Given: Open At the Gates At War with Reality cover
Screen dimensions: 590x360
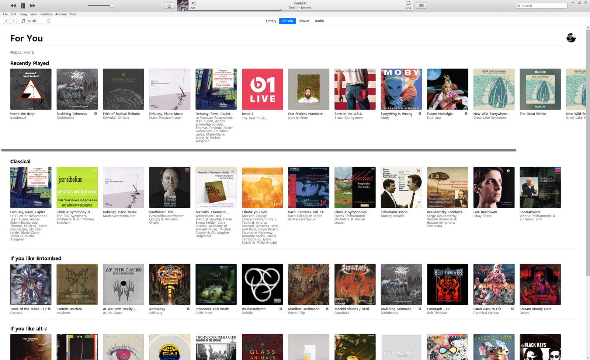Looking at the screenshot, I should (x=124, y=284).
